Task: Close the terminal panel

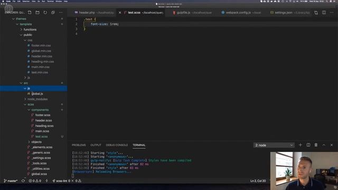Action: [x=332, y=145]
